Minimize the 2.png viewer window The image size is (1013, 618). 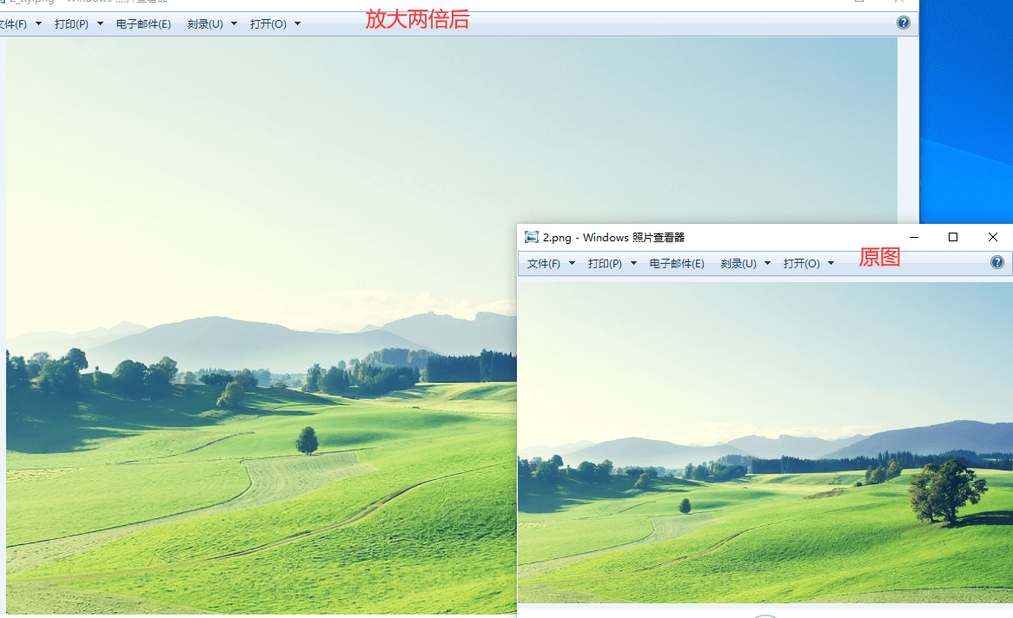(x=913, y=236)
